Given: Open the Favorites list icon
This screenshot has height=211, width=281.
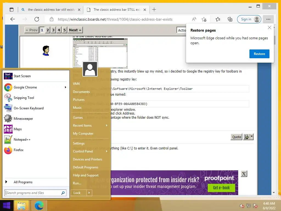Looking at the screenshot, I should (218, 19).
